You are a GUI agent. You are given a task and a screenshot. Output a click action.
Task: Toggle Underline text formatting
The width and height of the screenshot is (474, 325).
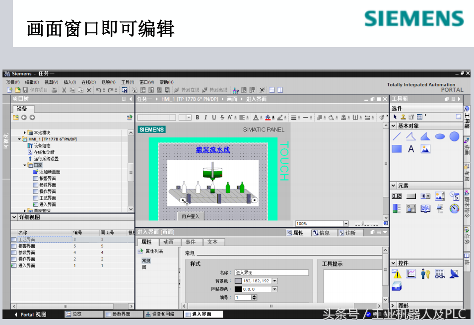click(214, 118)
